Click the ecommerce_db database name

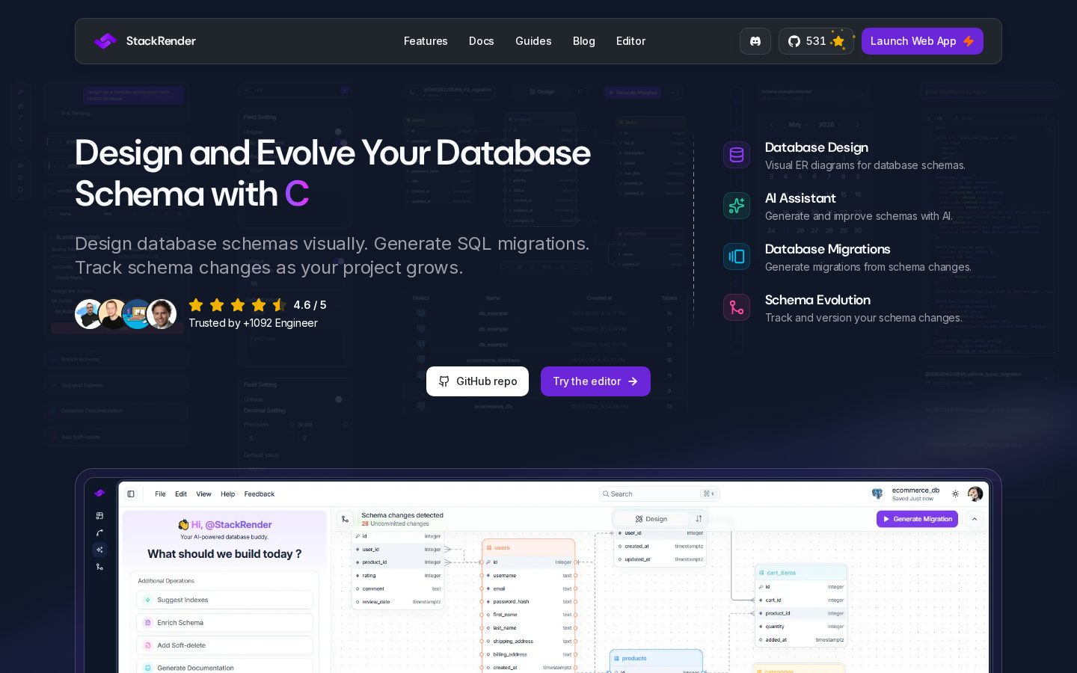pyautogui.click(x=915, y=491)
